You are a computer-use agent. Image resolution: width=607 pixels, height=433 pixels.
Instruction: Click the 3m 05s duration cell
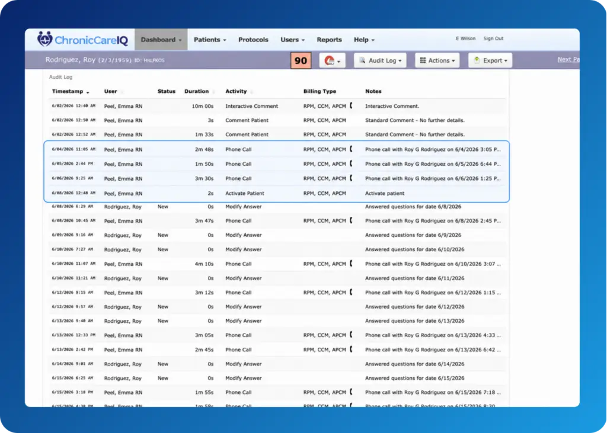(x=204, y=335)
